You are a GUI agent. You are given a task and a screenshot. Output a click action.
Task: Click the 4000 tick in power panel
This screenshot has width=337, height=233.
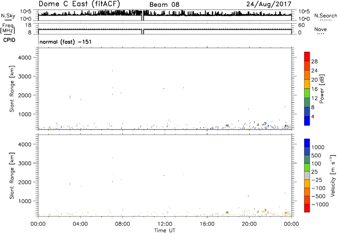tap(25, 58)
